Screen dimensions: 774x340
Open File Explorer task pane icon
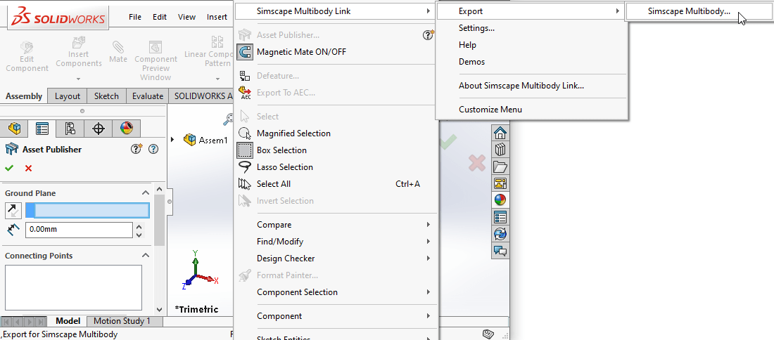click(x=500, y=166)
